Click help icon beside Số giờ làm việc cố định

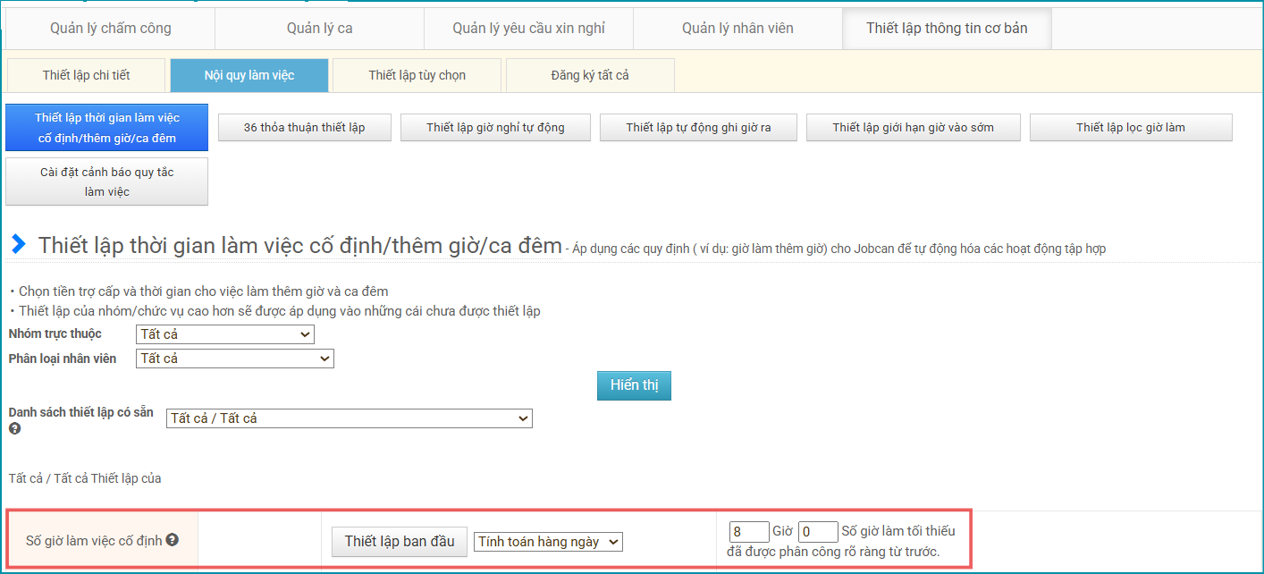point(172,540)
